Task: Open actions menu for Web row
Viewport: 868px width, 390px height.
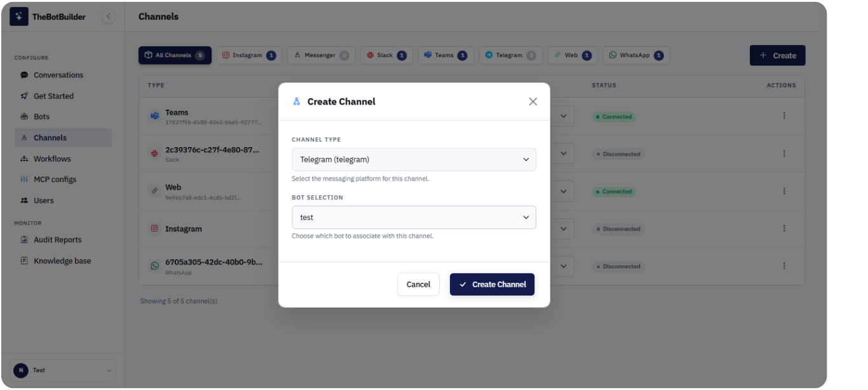Action: (784, 191)
